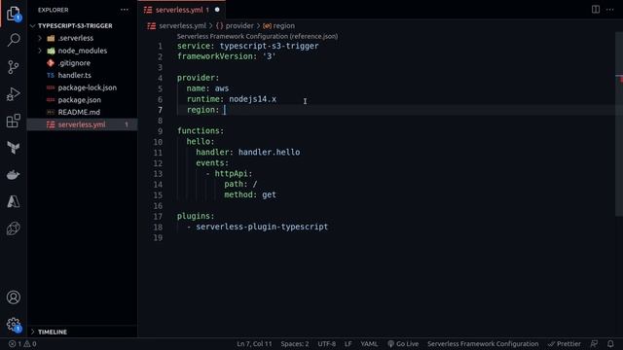Expand the TIMELINE section

point(53,332)
